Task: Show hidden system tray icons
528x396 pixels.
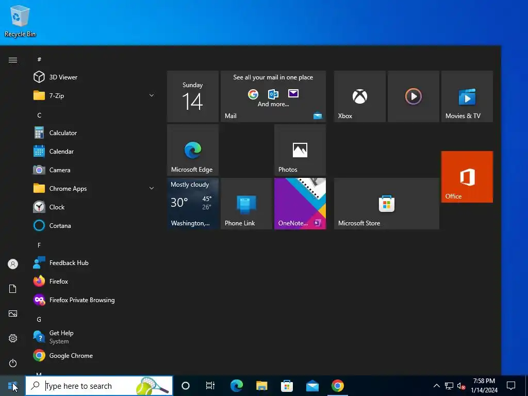Action: pyautogui.click(x=436, y=386)
